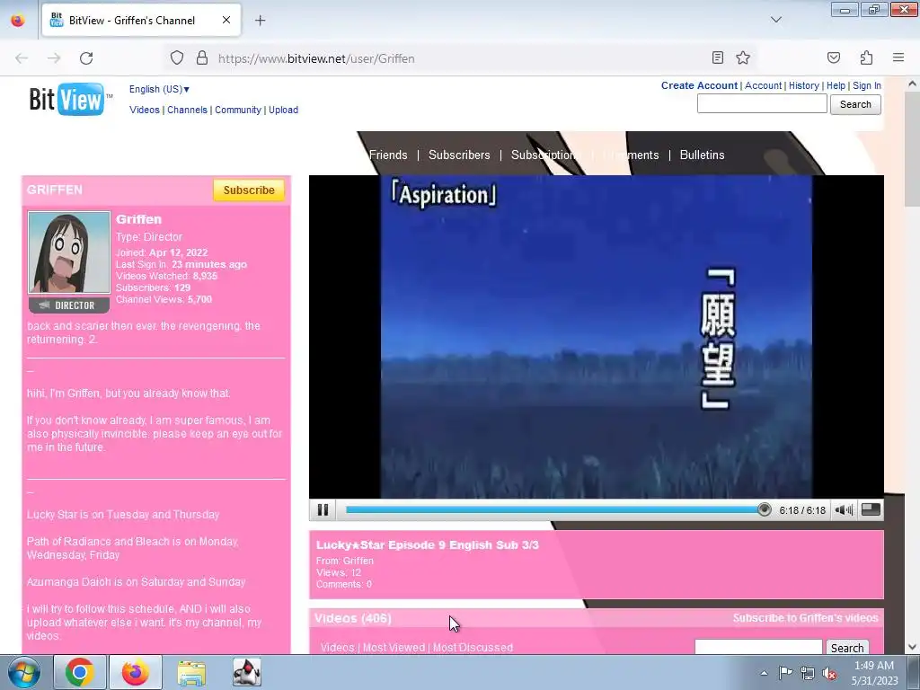The image size is (920, 690).
Task: Open Bulletins channel tab
Action: 702,155
